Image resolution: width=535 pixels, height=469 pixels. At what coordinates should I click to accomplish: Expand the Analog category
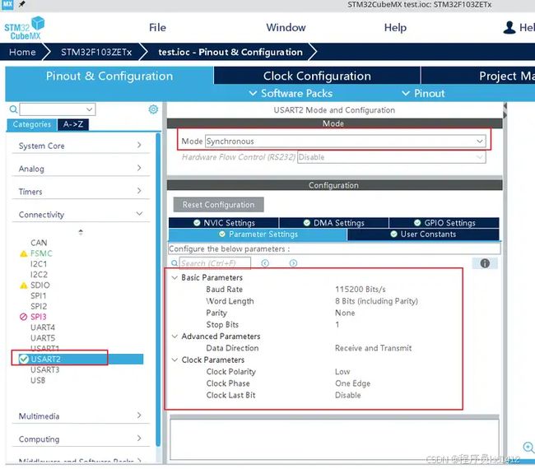81,169
